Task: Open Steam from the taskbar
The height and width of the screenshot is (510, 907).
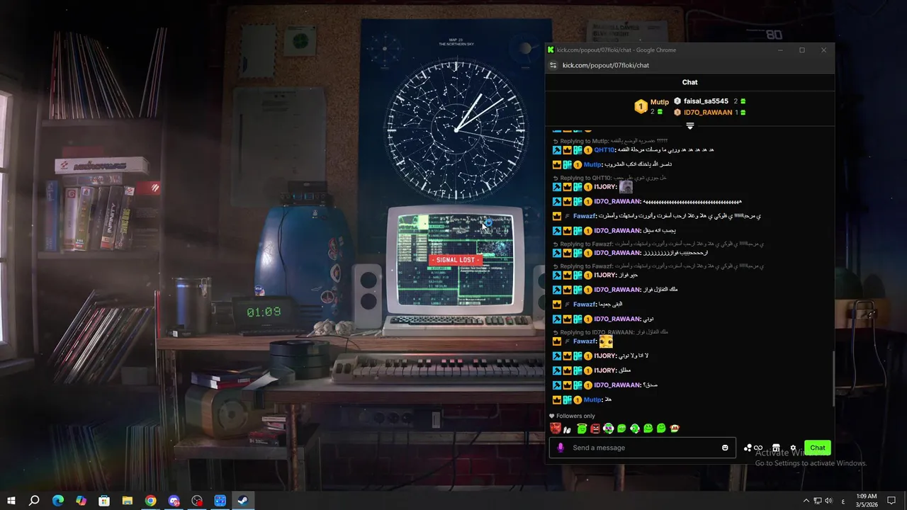Action: click(x=243, y=501)
